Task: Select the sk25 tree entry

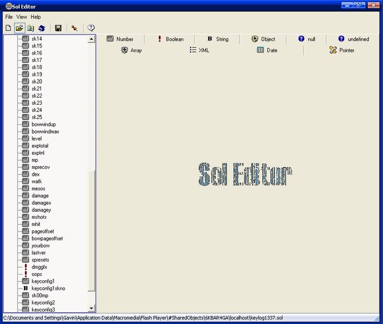Action: click(x=36, y=117)
